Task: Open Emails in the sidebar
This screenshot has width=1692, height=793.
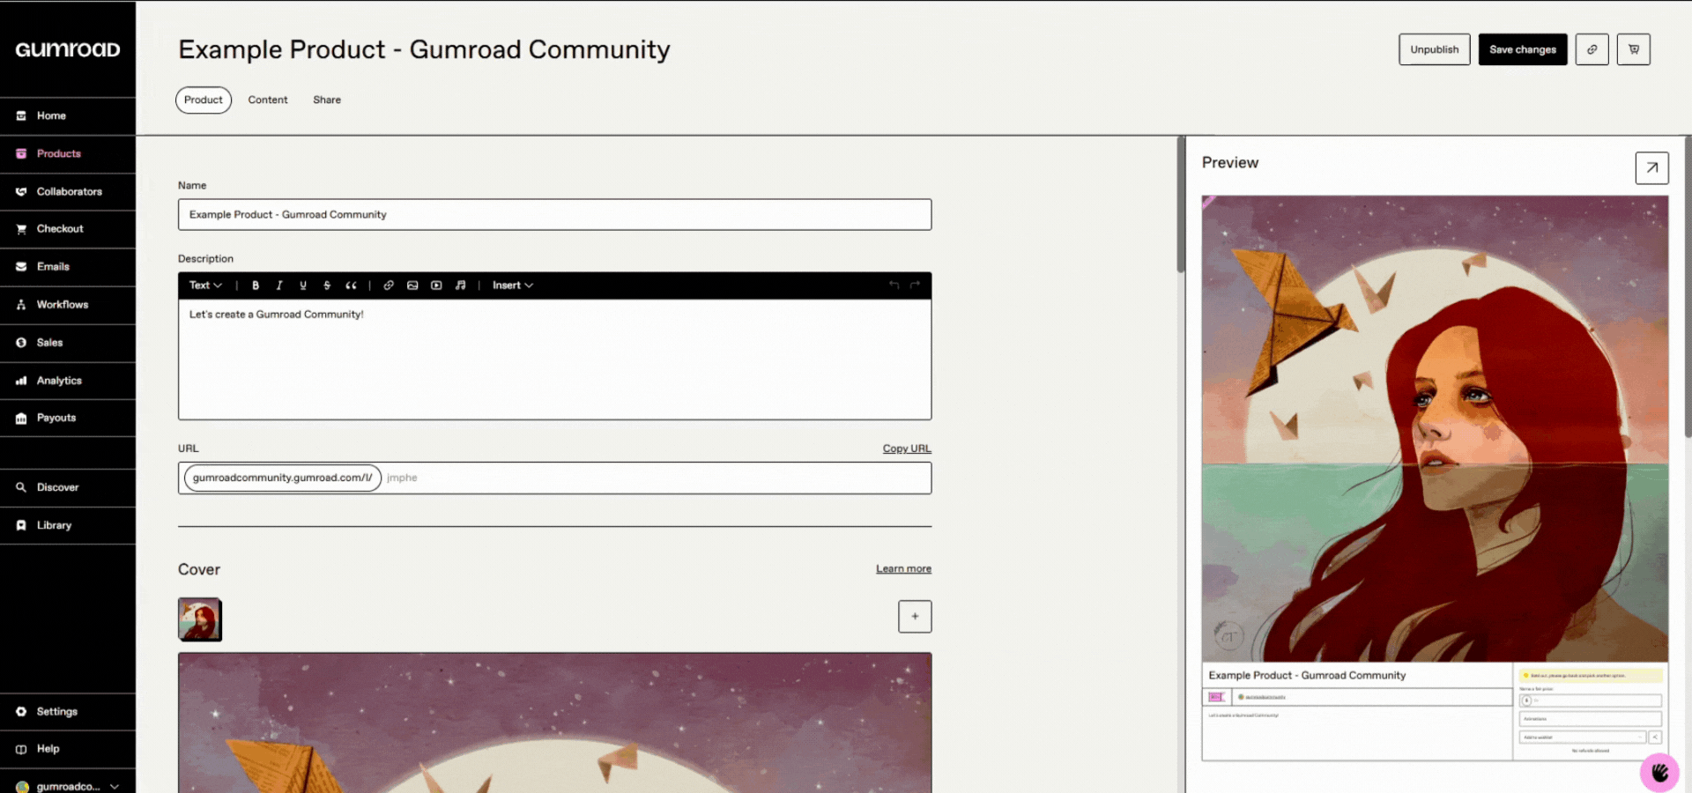Action: [68, 266]
